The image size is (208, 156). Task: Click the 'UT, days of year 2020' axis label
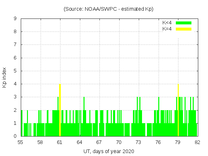coord(108,151)
